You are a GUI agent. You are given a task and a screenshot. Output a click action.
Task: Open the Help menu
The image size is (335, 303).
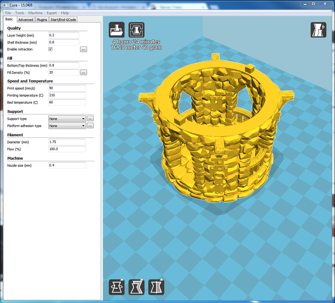65,13
